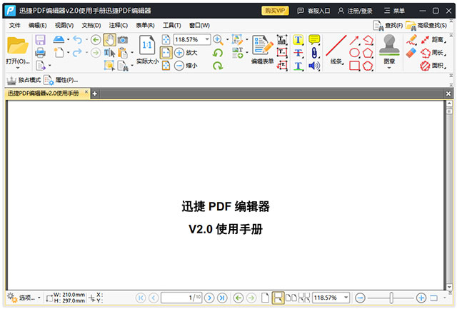Image resolution: width=457 pixels, height=309 pixels.
Task: Select the red pentagon polygon tool
Action: click(368, 53)
